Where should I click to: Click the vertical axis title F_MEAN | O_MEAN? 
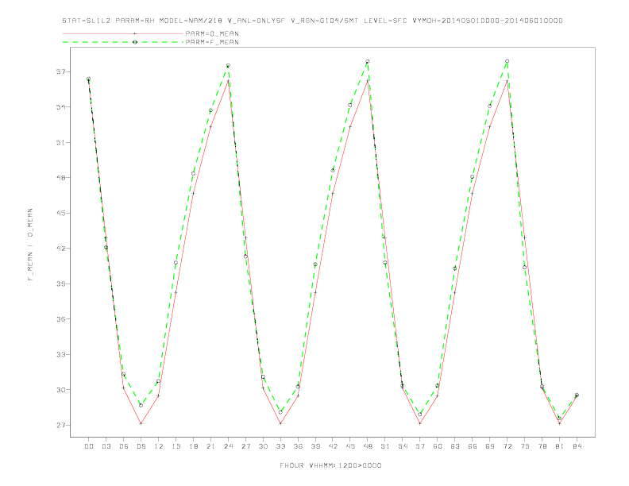point(30,245)
